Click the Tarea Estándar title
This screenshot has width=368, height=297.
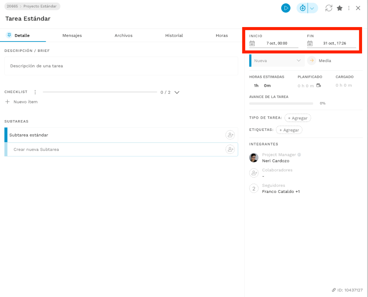point(28,19)
